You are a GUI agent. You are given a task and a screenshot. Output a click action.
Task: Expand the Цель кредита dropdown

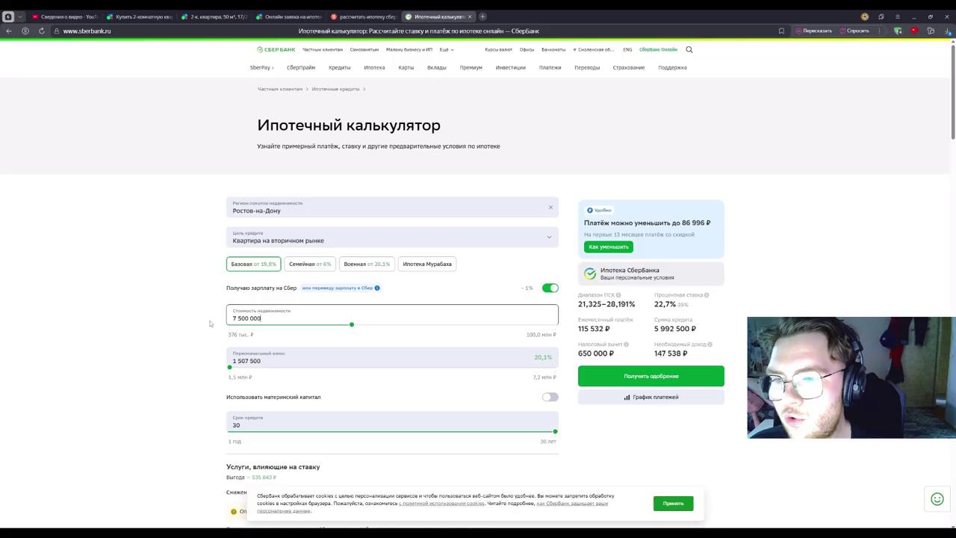pos(392,238)
